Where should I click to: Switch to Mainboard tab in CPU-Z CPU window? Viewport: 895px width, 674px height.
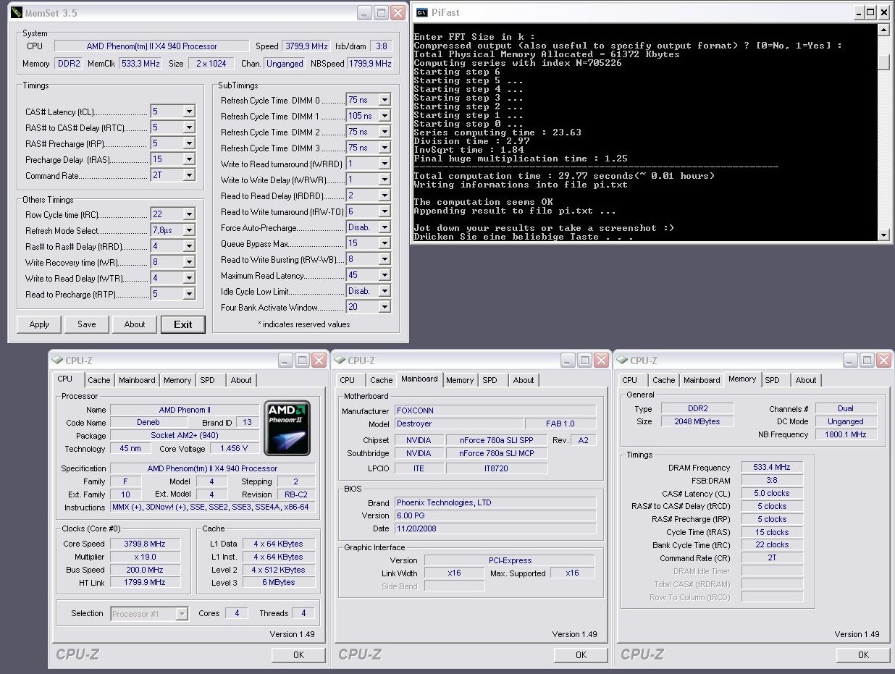[x=137, y=380]
